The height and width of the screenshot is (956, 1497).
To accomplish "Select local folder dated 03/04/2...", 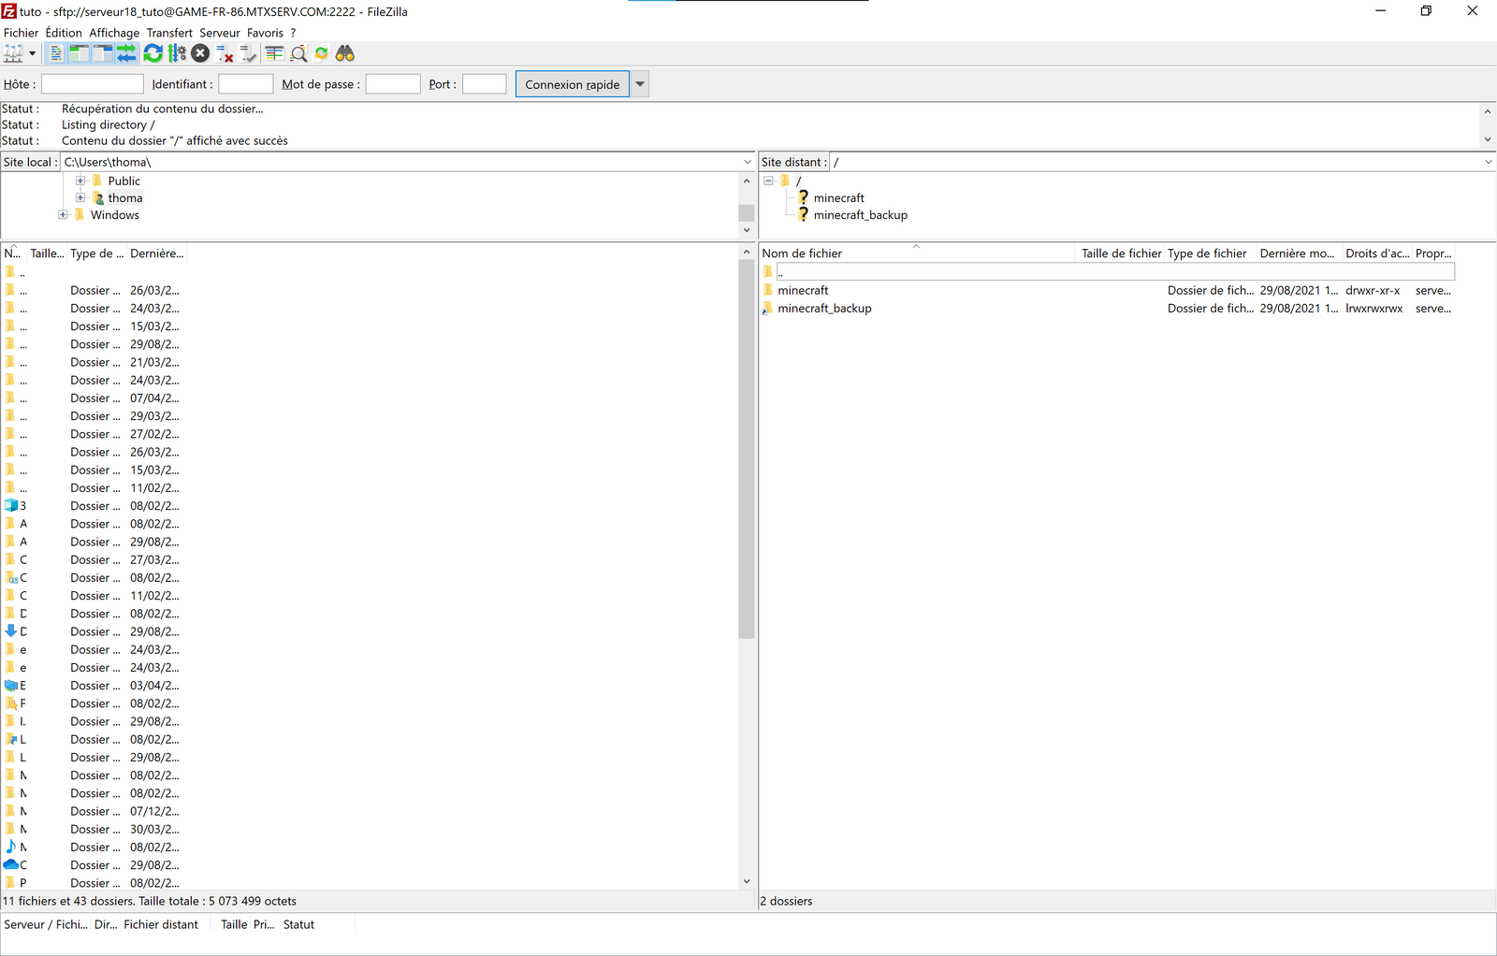I will point(94,686).
